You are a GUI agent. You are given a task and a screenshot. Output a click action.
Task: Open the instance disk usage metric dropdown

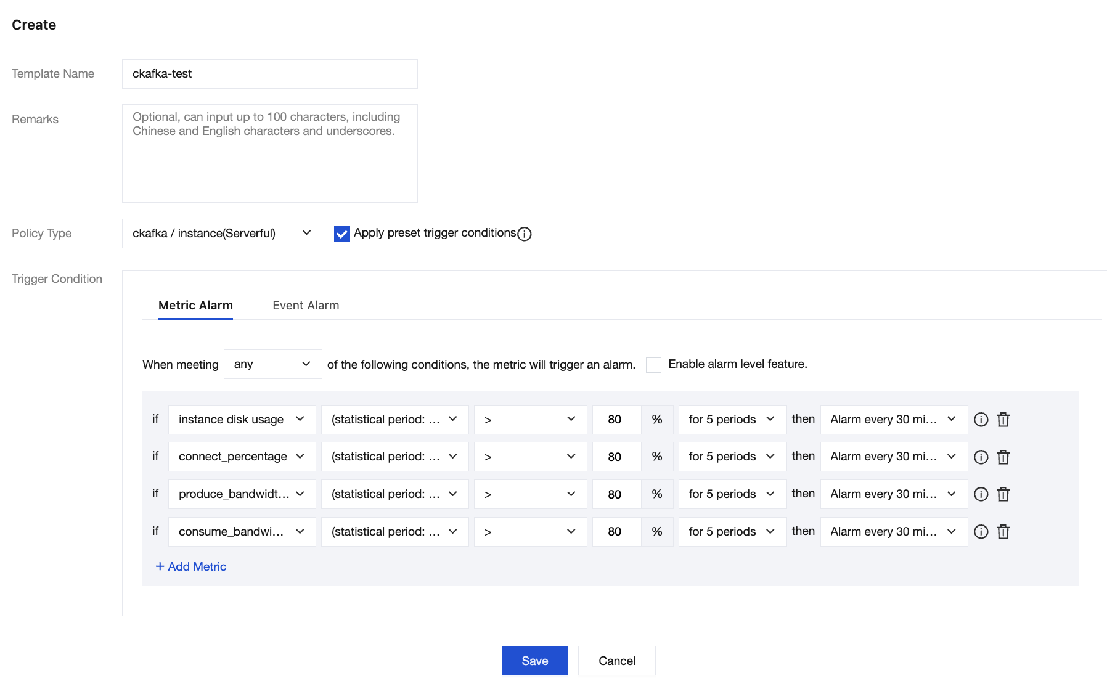tap(242, 420)
